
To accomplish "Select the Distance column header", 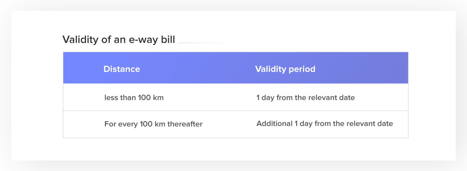I will coord(122,69).
